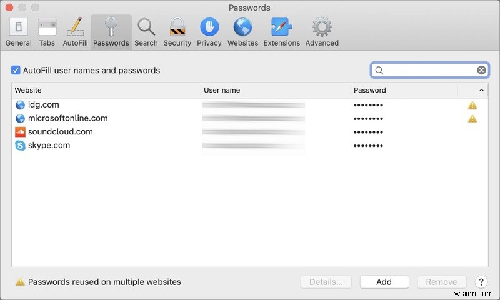
Task: Click the warning icon for idg.com
Action: pos(472,105)
